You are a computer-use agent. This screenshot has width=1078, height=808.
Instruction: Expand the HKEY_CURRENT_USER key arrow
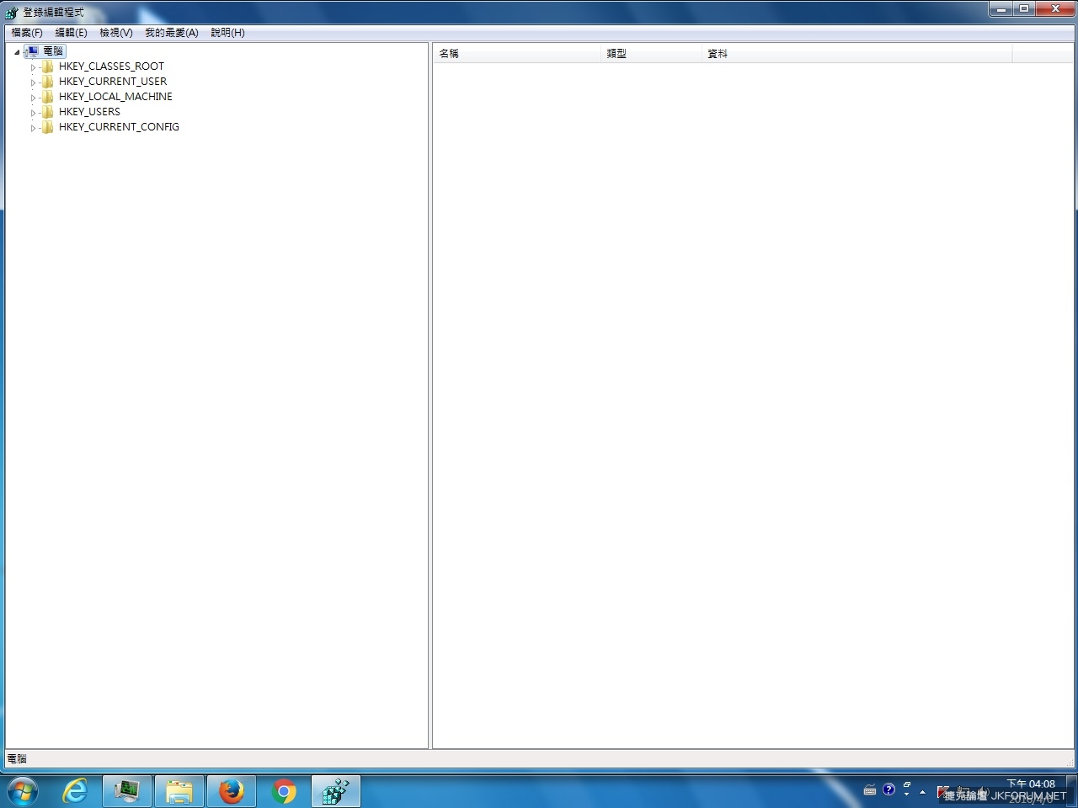click(x=33, y=82)
